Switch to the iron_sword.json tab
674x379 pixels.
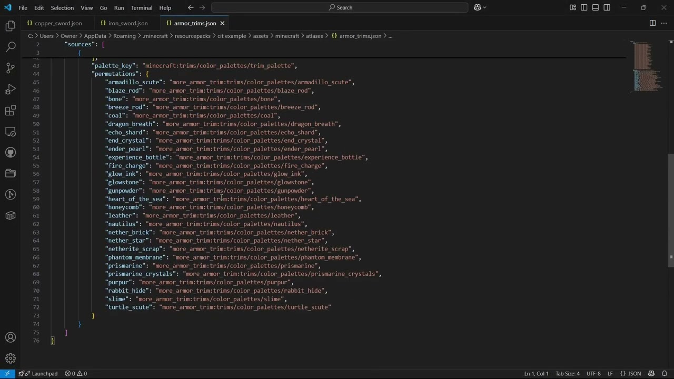point(128,23)
